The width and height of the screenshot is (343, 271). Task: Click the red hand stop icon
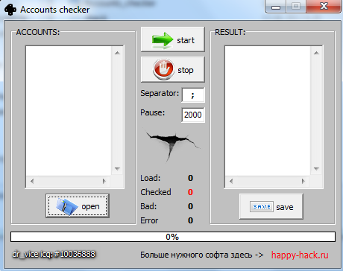(x=163, y=69)
